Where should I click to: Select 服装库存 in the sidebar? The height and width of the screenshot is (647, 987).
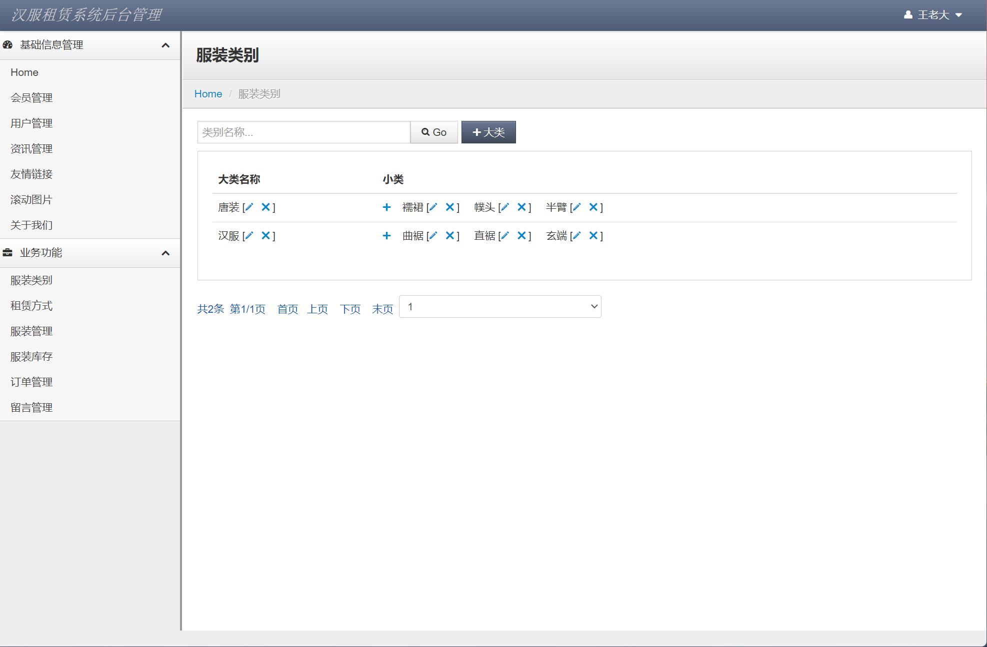pyautogui.click(x=31, y=356)
